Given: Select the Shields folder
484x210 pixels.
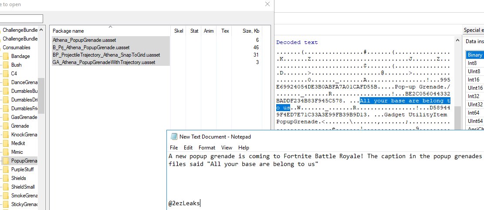Looking at the screenshot, I should pos(19,178).
